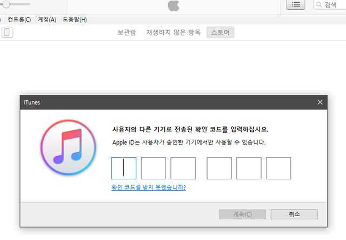Open the 확인 코드를 받지 못했습니까? link
Image resolution: width=346 pixels, height=240 pixels.
coord(149,187)
